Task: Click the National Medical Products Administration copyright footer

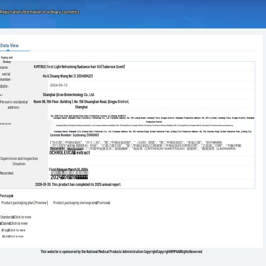Action: pos(121,252)
